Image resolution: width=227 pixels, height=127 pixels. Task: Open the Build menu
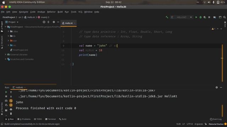click(60, 12)
